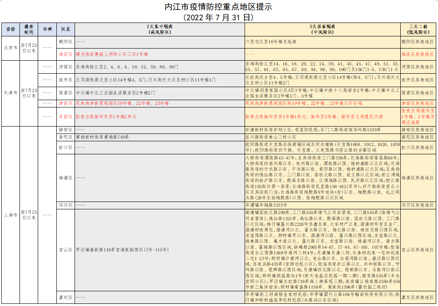Click the 河西区 cell in 区县 column
This screenshot has width=438, height=306.
pos(66,67)
